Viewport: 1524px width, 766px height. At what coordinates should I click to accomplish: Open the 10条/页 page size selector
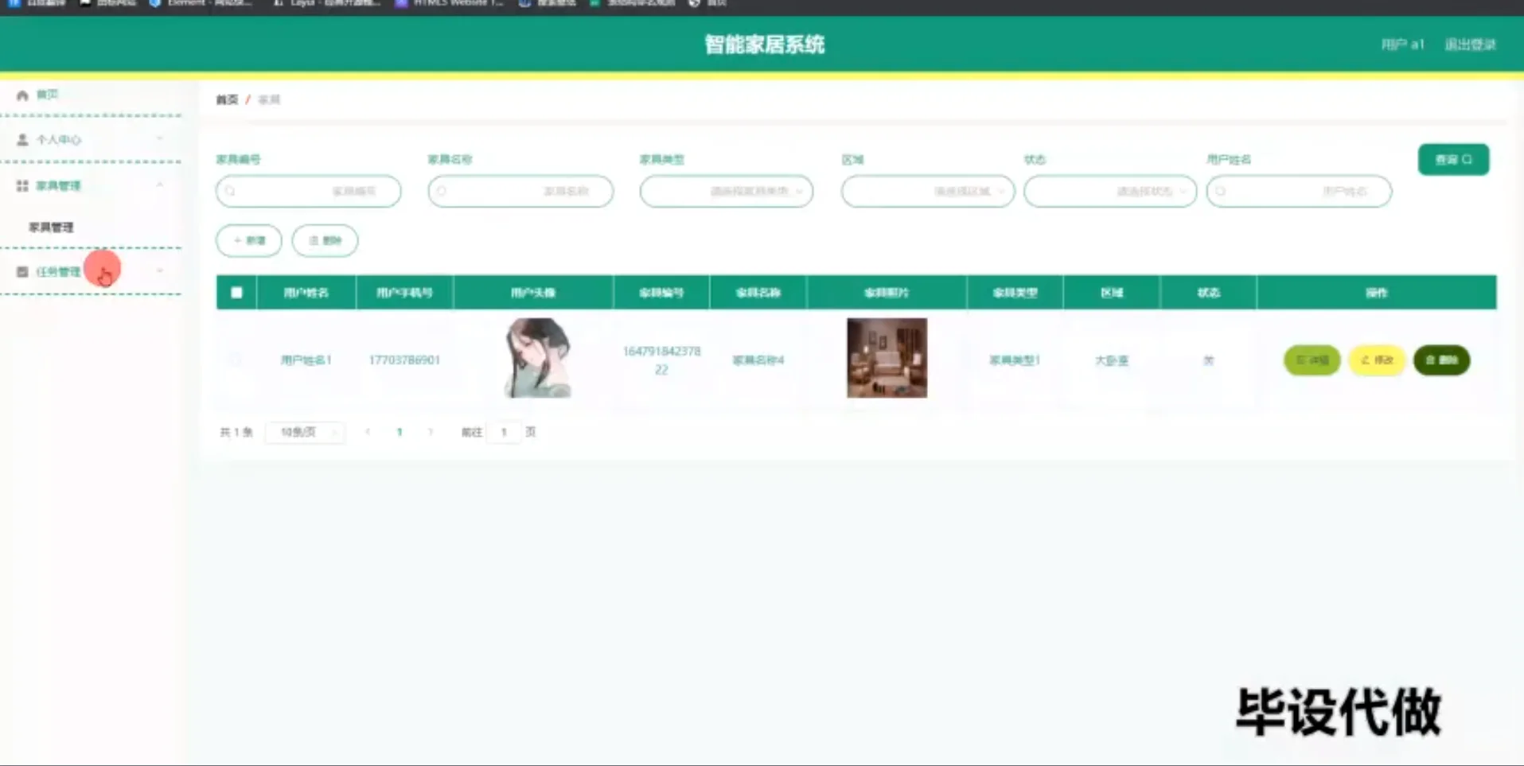click(304, 432)
